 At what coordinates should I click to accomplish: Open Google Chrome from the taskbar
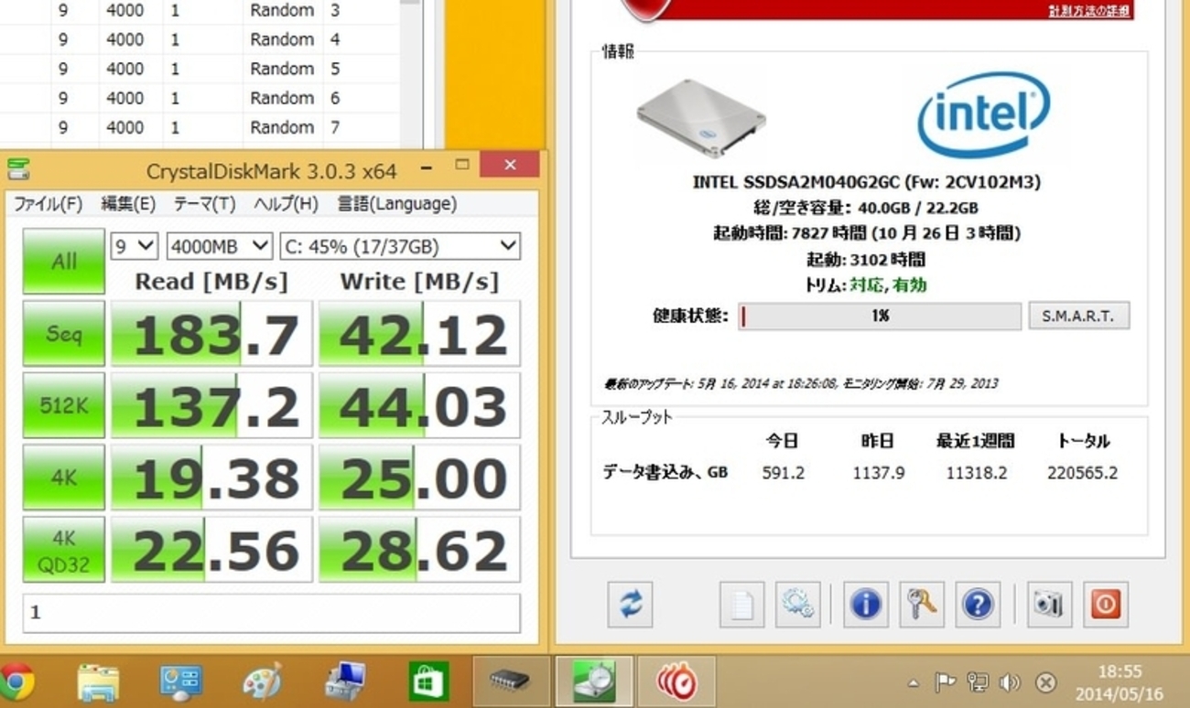tap(16, 681)
